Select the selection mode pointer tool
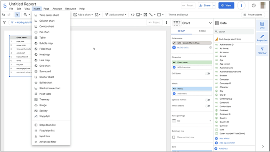The height and width of the screenshot is (152, 270). 17,15
